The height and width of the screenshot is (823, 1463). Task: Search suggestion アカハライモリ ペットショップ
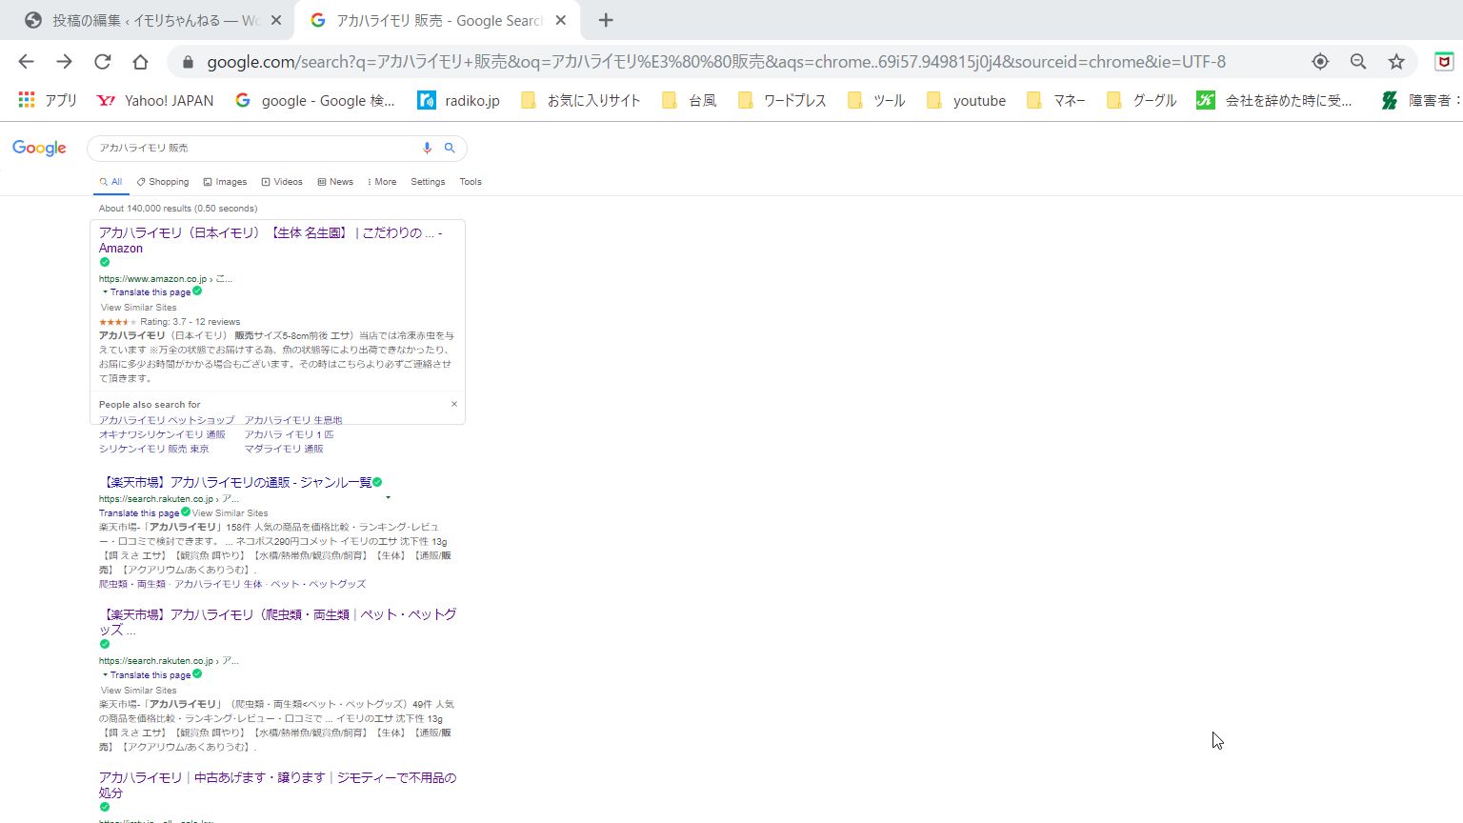pos(167,420)
